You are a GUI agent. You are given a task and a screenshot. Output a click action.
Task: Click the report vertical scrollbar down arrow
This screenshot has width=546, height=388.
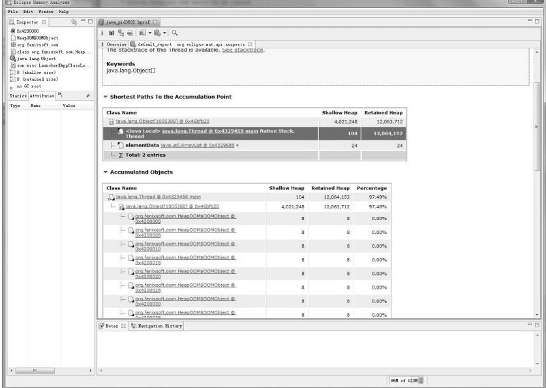pyautogui.click(x=537, y=314)
